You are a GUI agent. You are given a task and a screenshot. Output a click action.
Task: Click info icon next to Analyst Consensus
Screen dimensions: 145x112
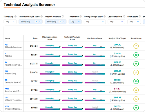(x=63, y=16)
